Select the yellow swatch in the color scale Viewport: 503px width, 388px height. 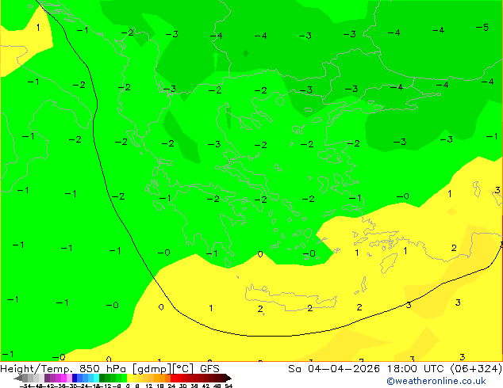129,378
